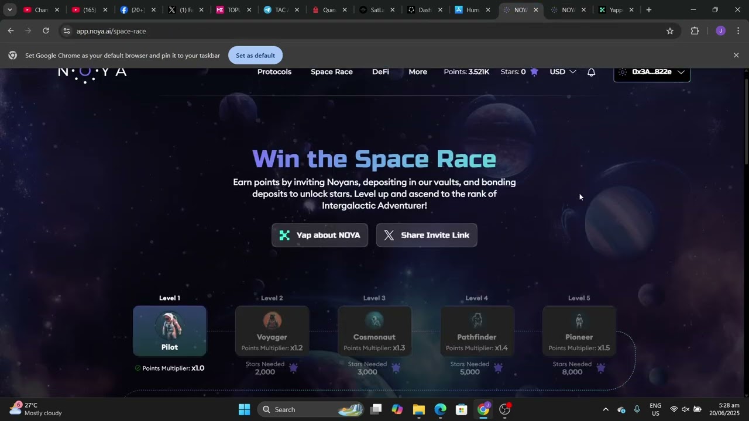This screenshot has width=749, height=421.
Task: Open a new browser tab
Action: 648,10
